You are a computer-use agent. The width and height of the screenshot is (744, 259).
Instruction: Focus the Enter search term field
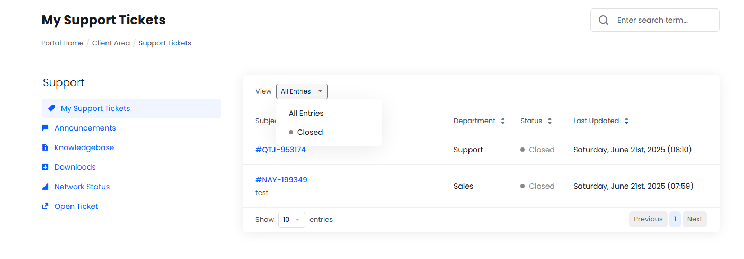tap(662, 20)
